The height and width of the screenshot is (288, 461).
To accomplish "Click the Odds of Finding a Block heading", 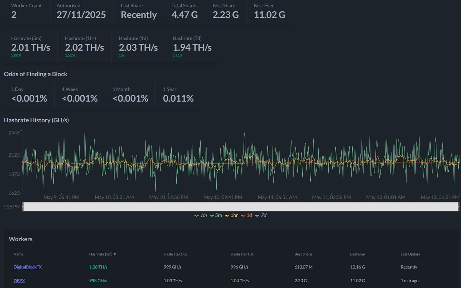I will [x=36, y=74].
